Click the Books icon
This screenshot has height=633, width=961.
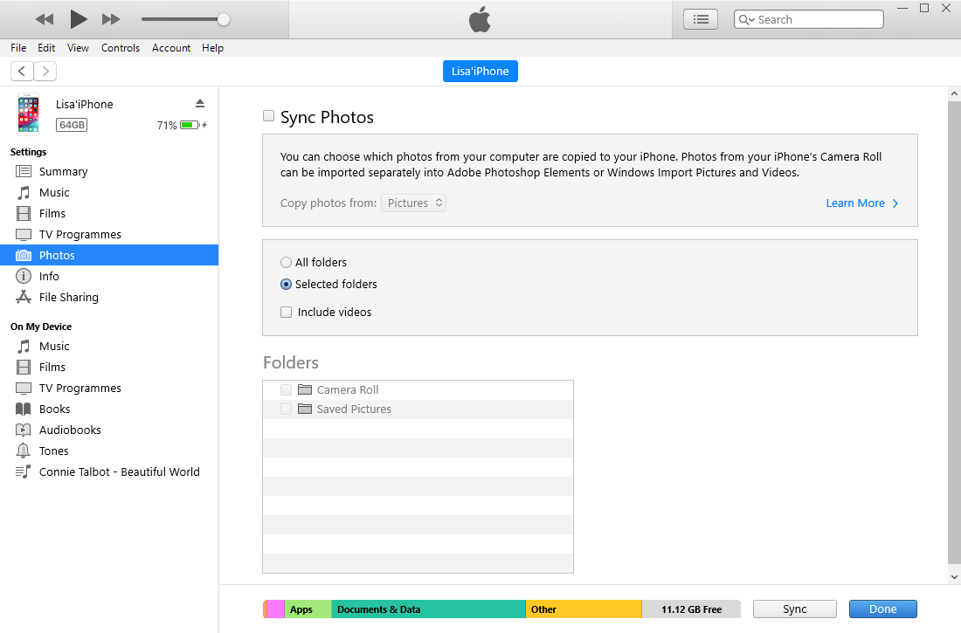pos(24,409)
